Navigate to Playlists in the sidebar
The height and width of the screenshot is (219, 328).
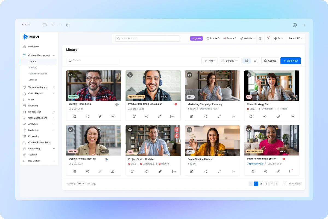[x=33, y=67]
